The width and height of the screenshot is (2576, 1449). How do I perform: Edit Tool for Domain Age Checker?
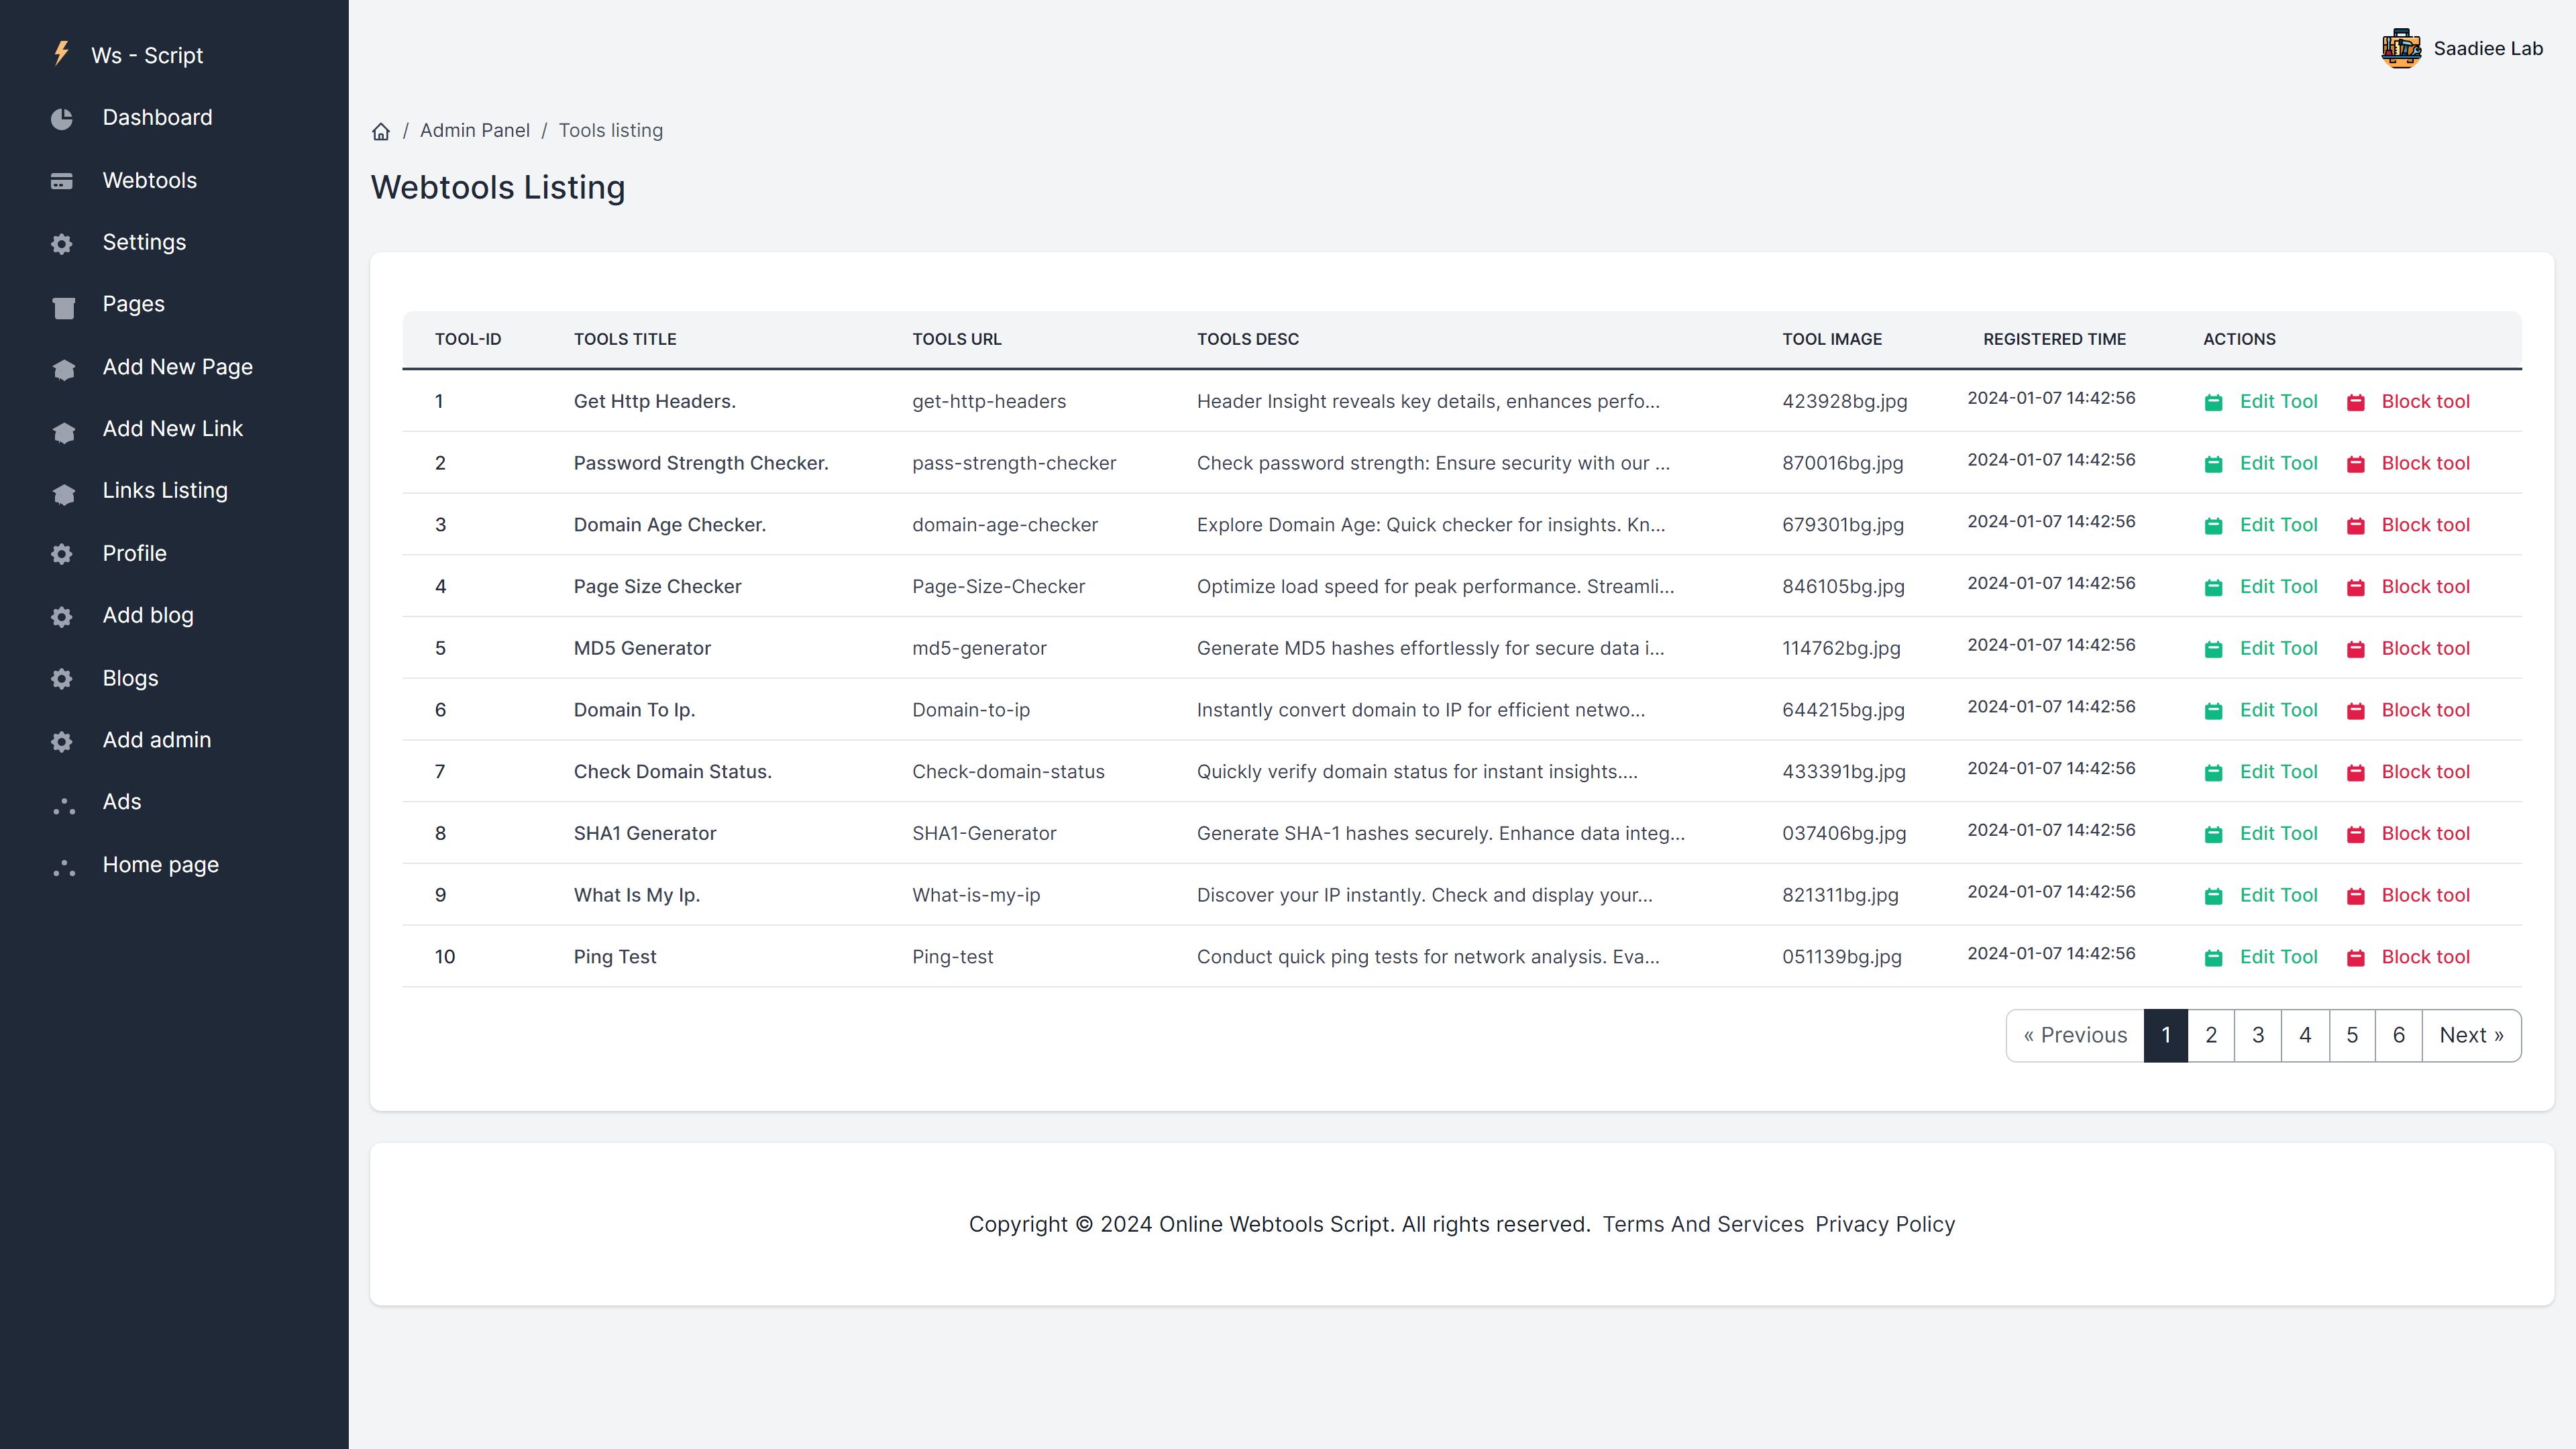point(2278,525)
